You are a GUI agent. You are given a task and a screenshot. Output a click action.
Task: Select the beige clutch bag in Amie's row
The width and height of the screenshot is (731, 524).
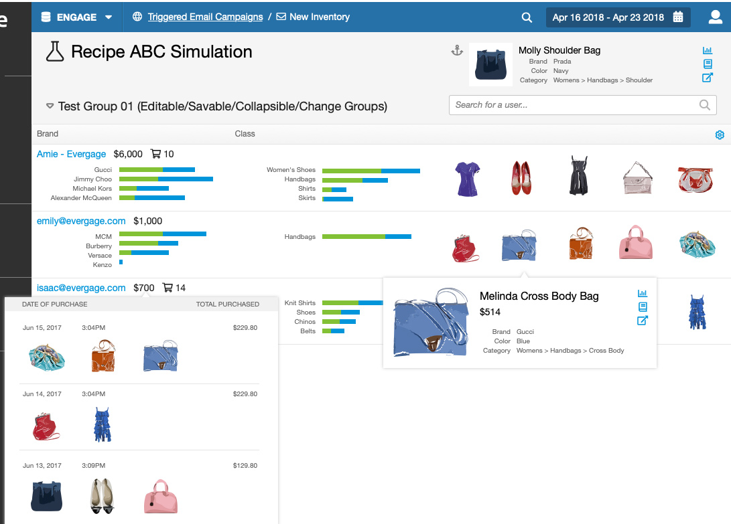[637, 178]
